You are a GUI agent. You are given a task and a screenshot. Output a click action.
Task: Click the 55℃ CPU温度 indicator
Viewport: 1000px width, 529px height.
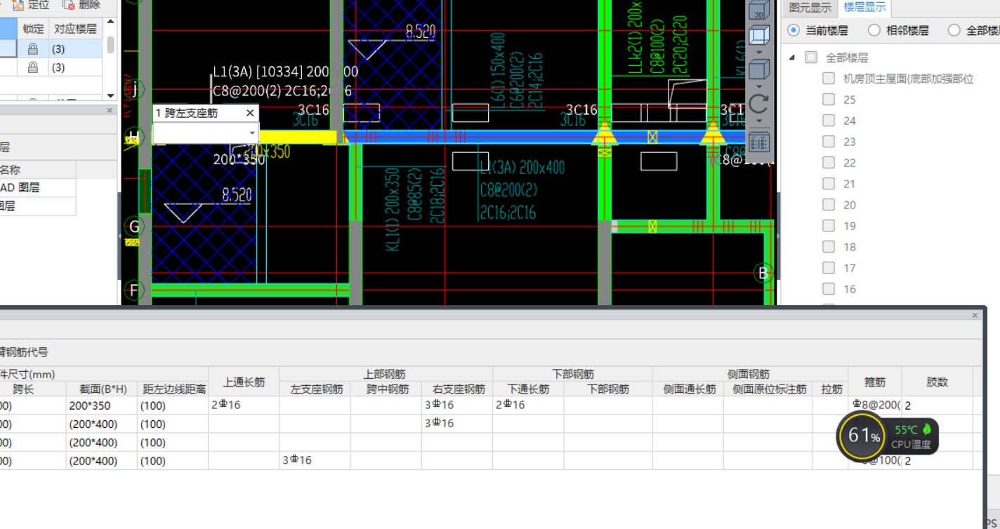[x=913, y=436]
